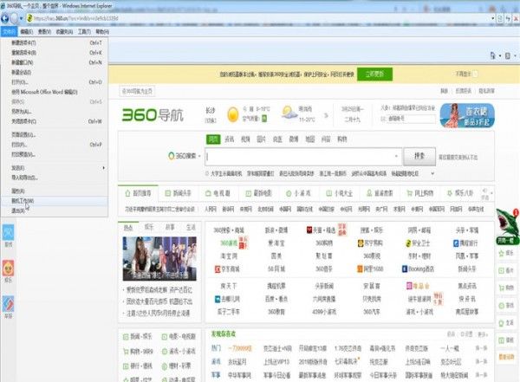Click the stop (X) icon at the address bar end

coord(516,18)
